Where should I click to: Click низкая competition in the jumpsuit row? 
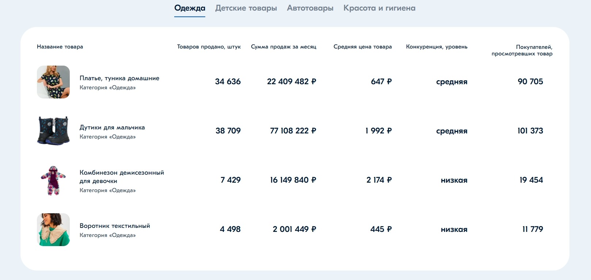point(454,180)
